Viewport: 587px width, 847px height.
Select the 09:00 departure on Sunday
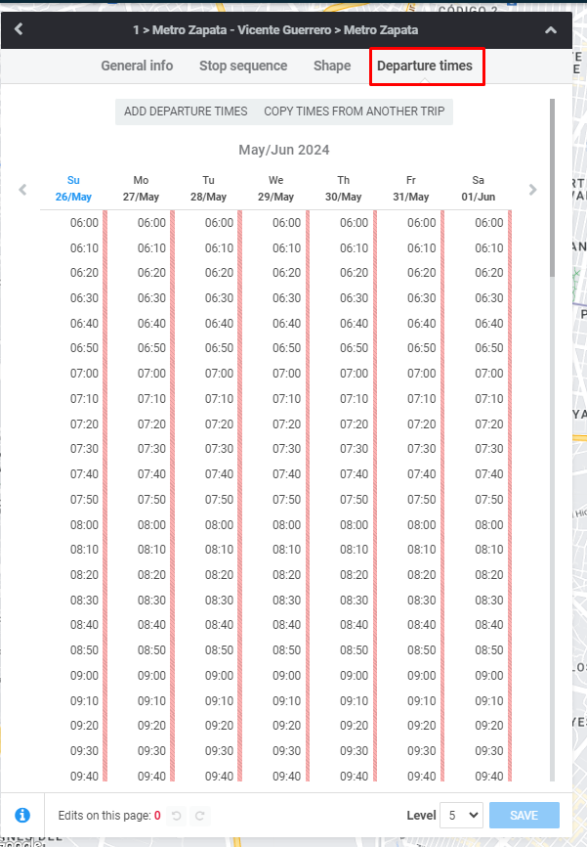84,676
